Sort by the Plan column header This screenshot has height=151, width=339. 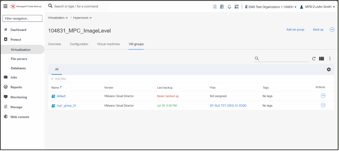point(212,87)
